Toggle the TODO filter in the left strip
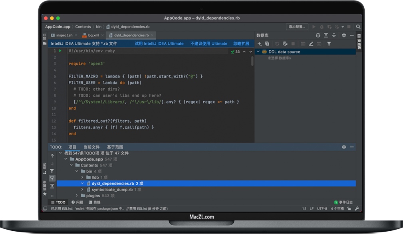The width and height of the screenshot is (403, 234). click(x=52, y=171)
